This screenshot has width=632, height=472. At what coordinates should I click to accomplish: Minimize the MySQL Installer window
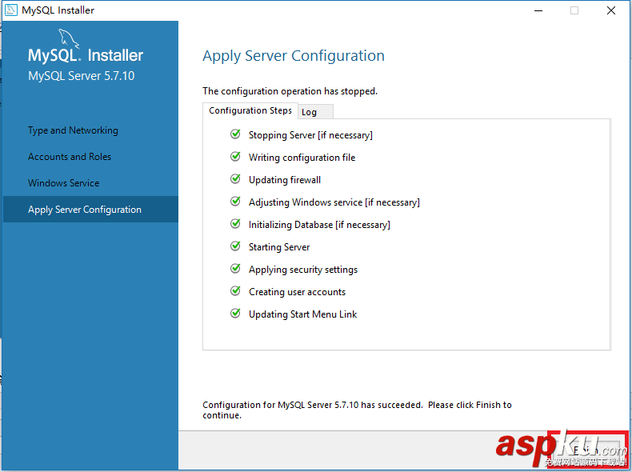[538, 10]
